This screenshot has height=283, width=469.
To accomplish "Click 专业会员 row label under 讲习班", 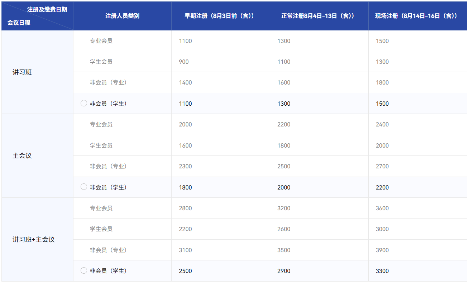I will point(101,41).
